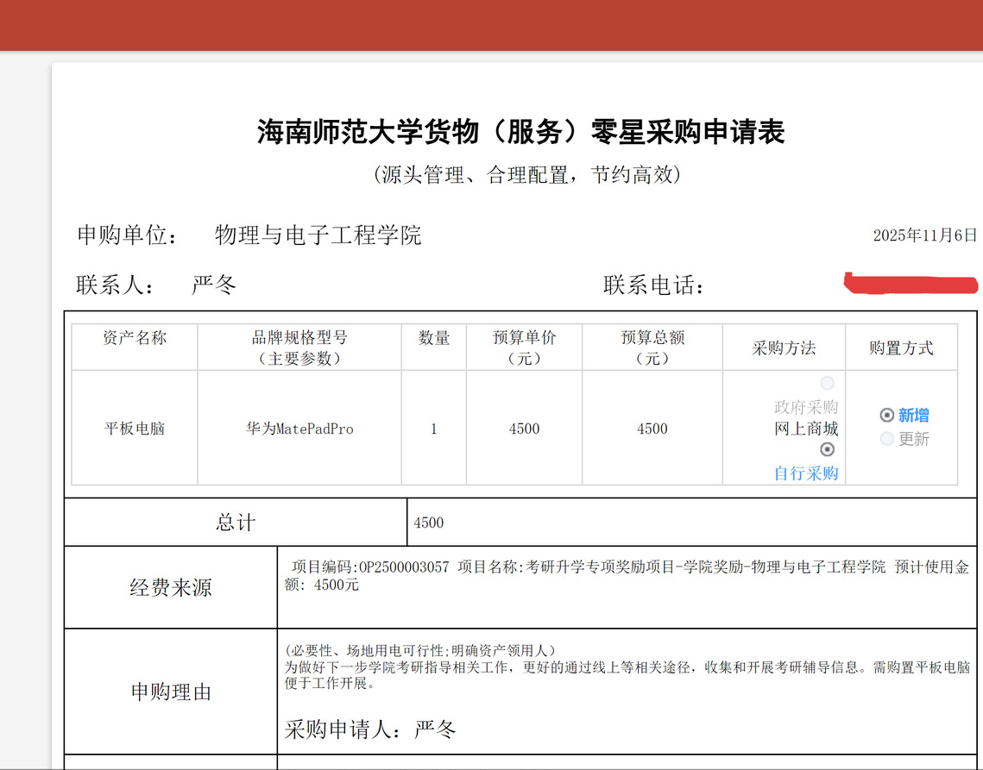This screenshot has width=983, height=770.
Task: Select the 新增 radio button
Action: 886,416
